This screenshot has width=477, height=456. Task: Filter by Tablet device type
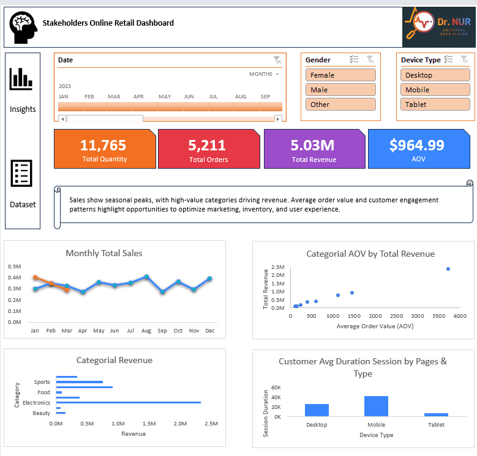435,104
